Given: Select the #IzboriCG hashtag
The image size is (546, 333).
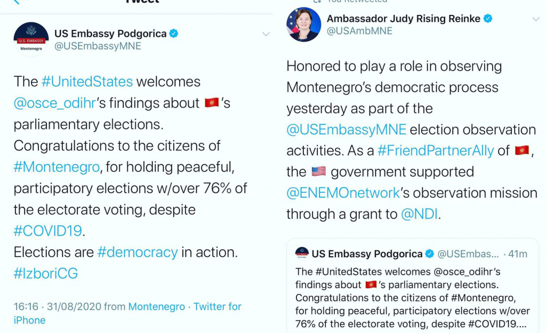Looking at the screenshot, I should [x=46, y=273].
